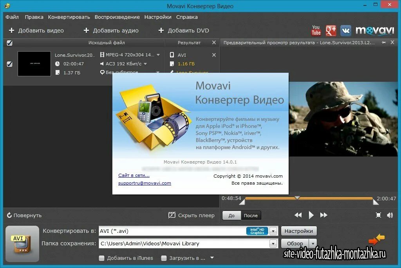Viewport: 401px width, 268px height.
Task: Toggle fullscreen preview icon
Action: (x=379, y=215)
